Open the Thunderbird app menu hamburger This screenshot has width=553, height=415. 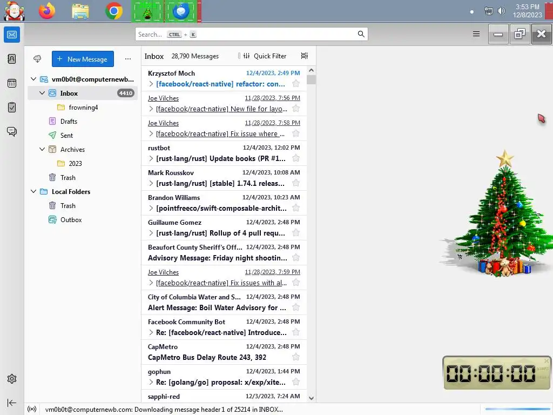tap(476, 34)
